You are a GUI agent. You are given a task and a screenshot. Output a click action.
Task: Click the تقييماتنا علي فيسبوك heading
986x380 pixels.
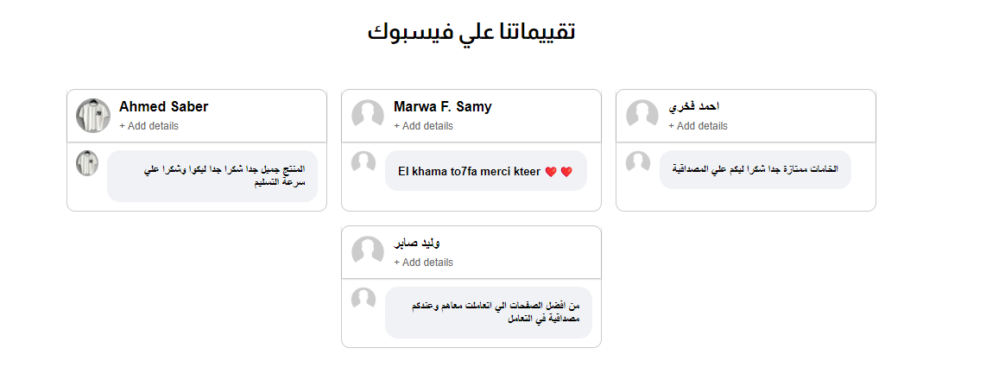point(471,31)
